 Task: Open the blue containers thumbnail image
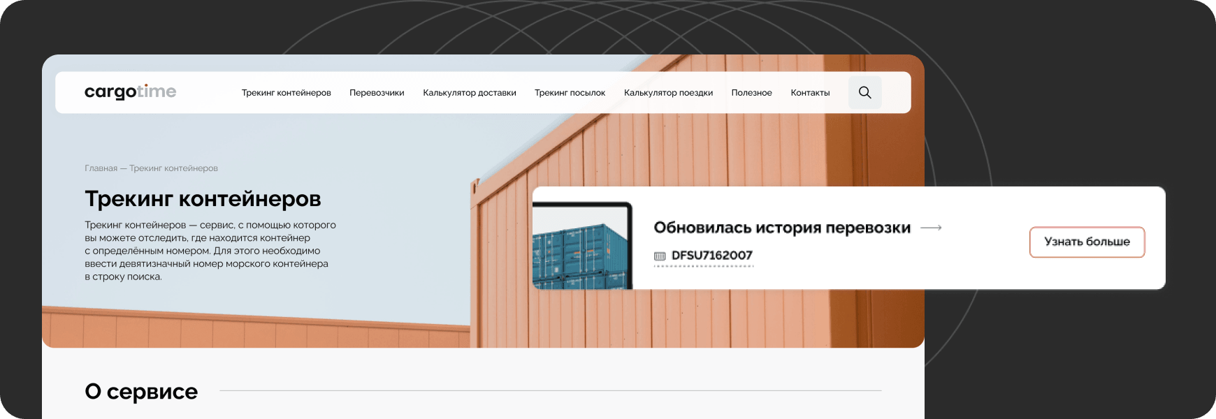click(582, 246)
